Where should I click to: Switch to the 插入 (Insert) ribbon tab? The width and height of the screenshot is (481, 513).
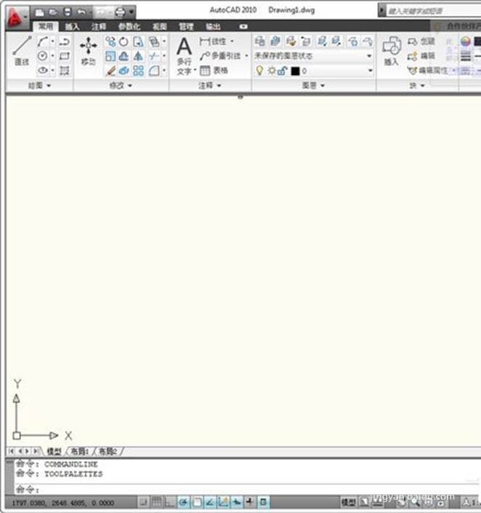(x=72, y=26)
